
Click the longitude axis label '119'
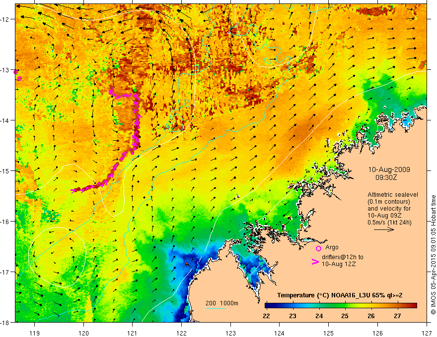pos(35,333)
